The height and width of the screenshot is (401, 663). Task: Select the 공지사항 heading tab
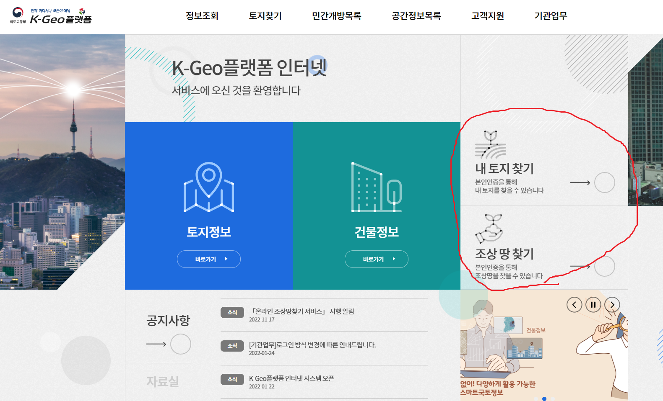[168, 321]
